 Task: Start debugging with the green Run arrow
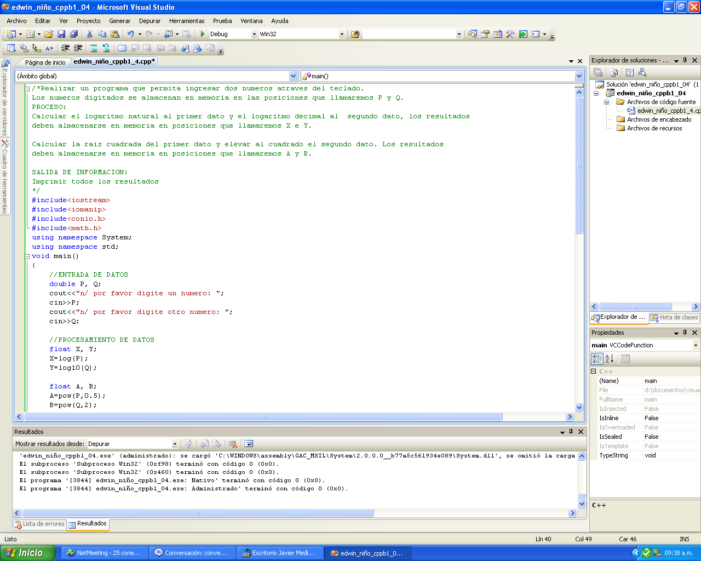[202, 34]
